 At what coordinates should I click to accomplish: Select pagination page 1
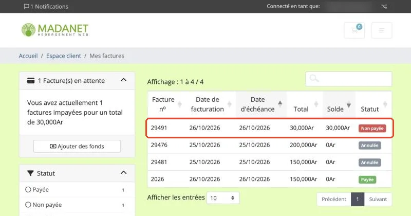pos(358,199)
